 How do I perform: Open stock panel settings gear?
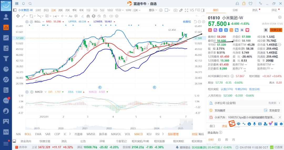tap(280, 17)
